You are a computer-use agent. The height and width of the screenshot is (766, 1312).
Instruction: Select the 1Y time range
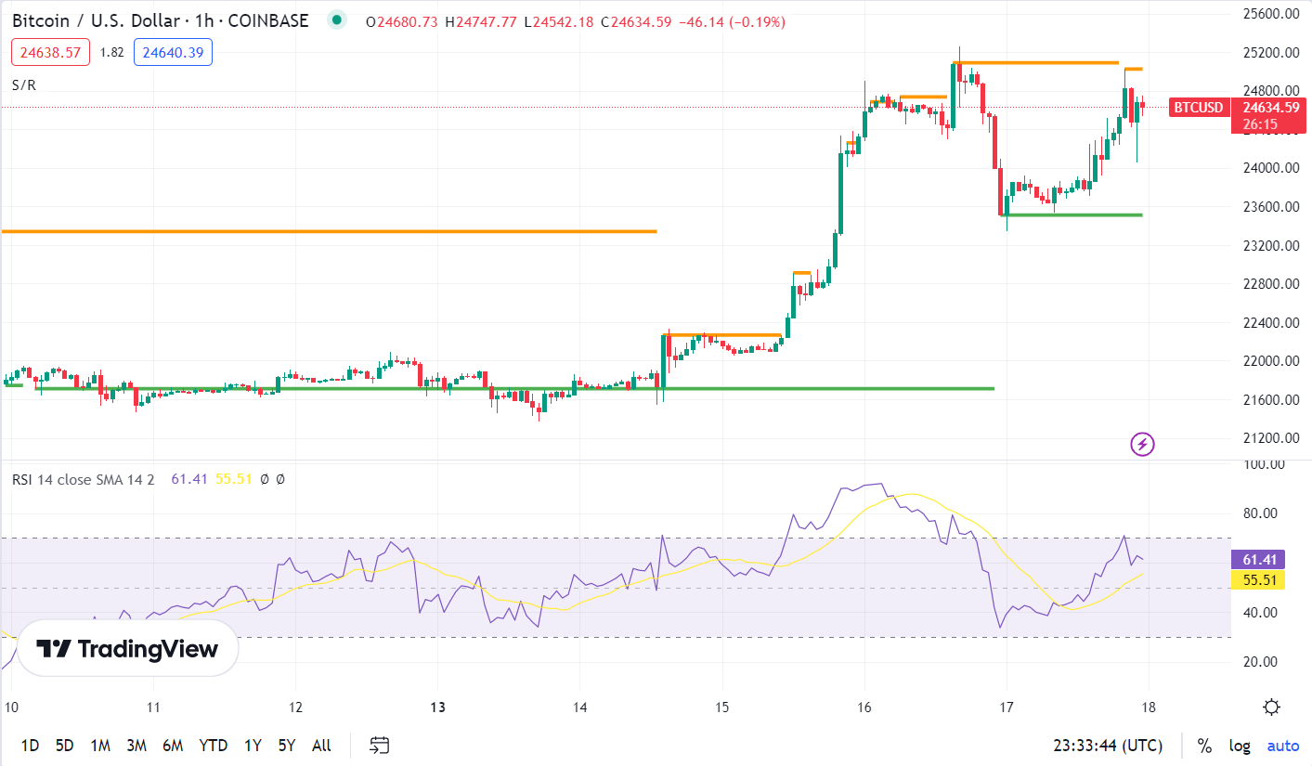point(253,746)
